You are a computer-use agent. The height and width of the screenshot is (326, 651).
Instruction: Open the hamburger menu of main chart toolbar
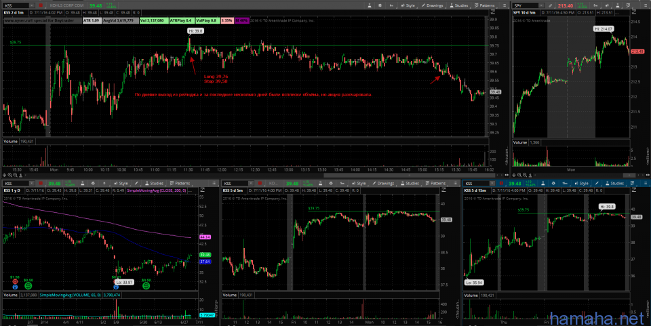505,5
